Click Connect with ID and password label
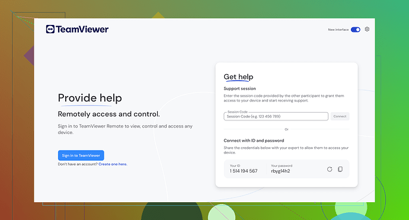Viewport: 409px width, 220px height. point(254,141)
